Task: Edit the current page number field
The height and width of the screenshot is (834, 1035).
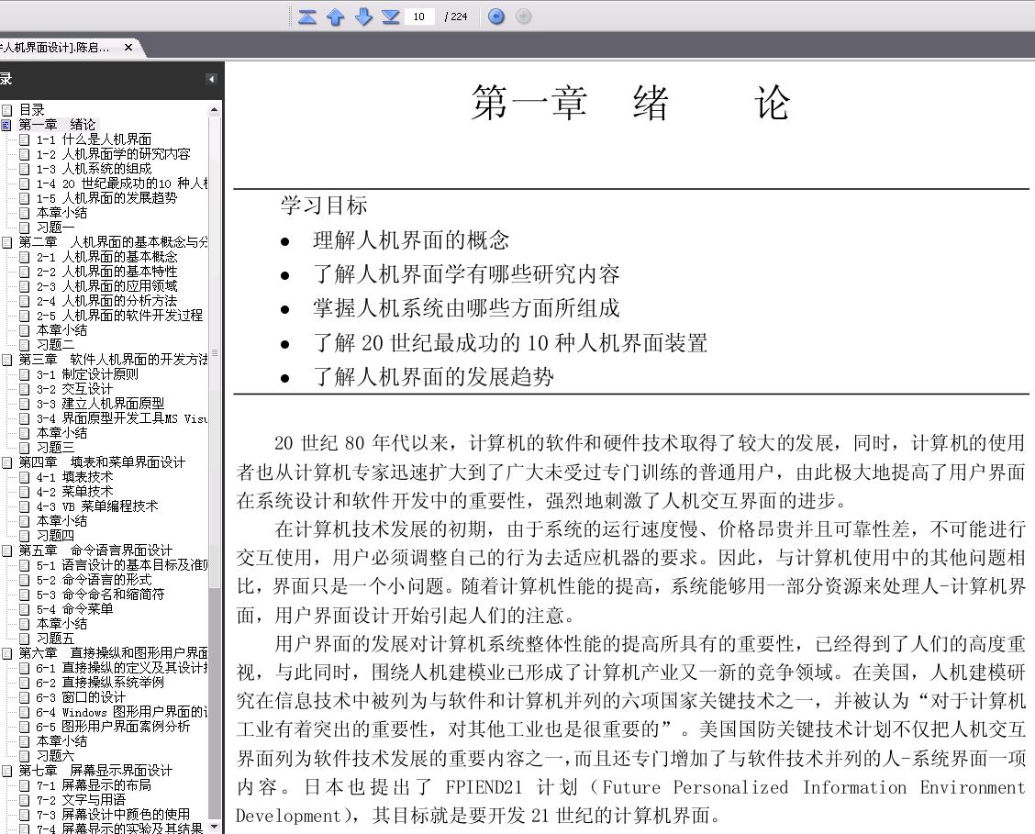Action: click(420, 17)
